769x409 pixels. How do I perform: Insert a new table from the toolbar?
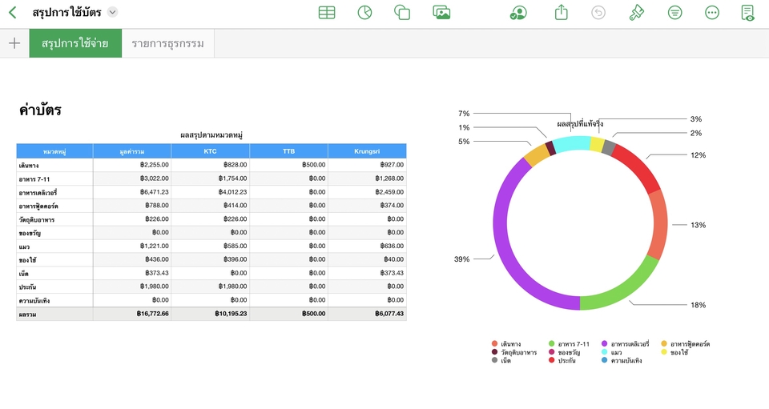(327, 13)
